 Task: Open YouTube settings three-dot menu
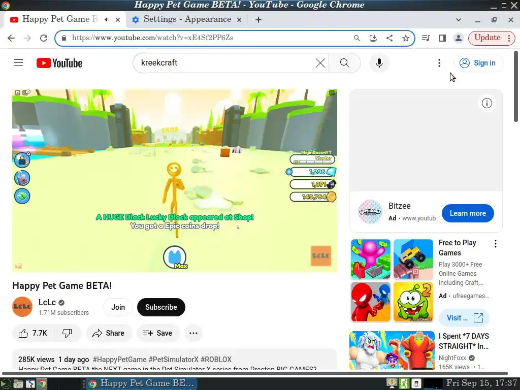click(439, 62)
